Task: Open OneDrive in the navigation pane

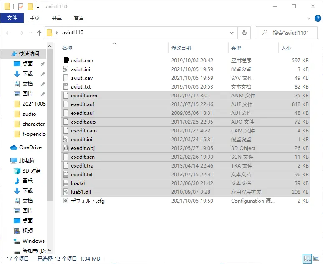Action: click(x=30, y=147)
